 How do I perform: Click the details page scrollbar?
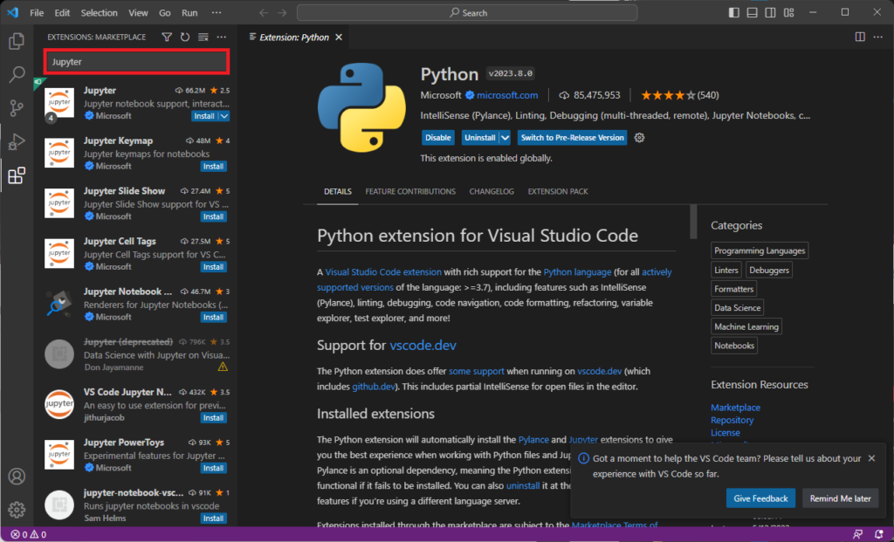(693, 222)
